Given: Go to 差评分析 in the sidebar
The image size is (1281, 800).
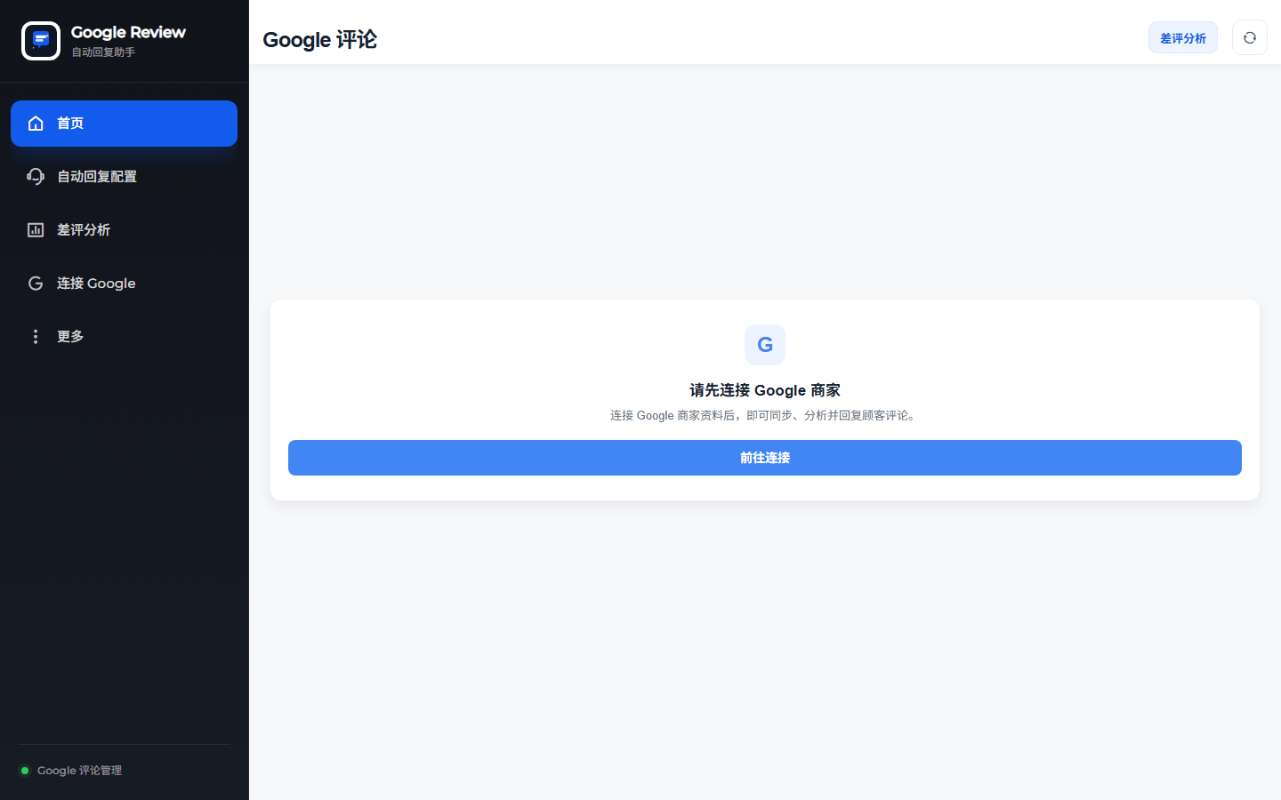Looking at the screenshot, I should click(124, 230).
